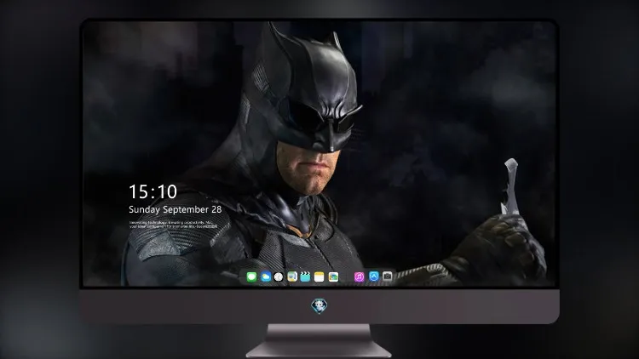Open the dock app next to Clock
Viewport: 639px width, 359px height.
(x=292, y=277)
